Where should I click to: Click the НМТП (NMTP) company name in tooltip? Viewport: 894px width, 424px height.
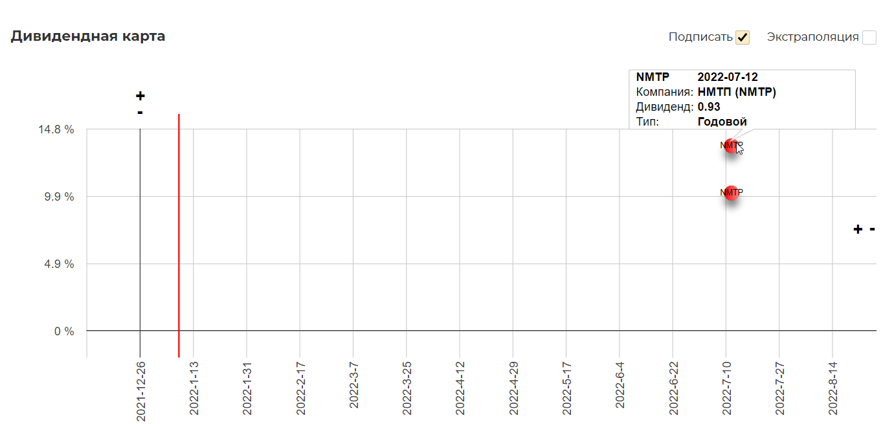(737, 92)
